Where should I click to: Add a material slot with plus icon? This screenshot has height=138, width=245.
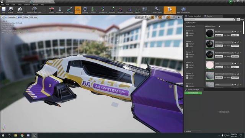(219, 26)
